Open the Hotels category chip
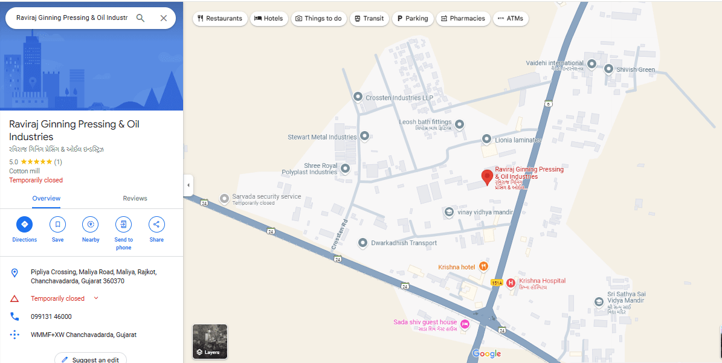This screenshot has height=363, width=722. click(x=269, y=18)
